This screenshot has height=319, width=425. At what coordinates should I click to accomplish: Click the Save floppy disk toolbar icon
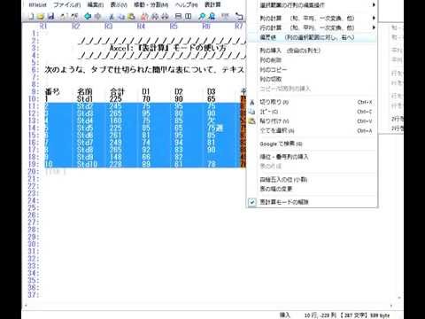pyautogui.click(x=50, y=17)
